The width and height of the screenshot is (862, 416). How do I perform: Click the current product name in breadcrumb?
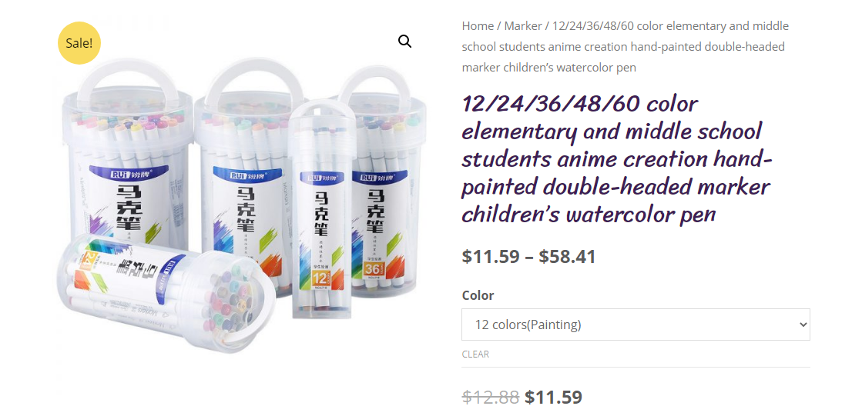[625, 47]
